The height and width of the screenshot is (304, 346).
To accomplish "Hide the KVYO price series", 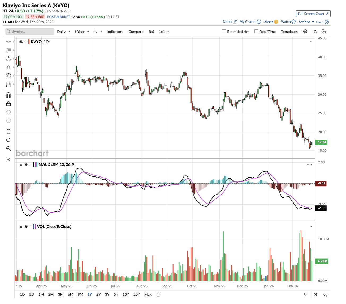I will click(21, 42).
